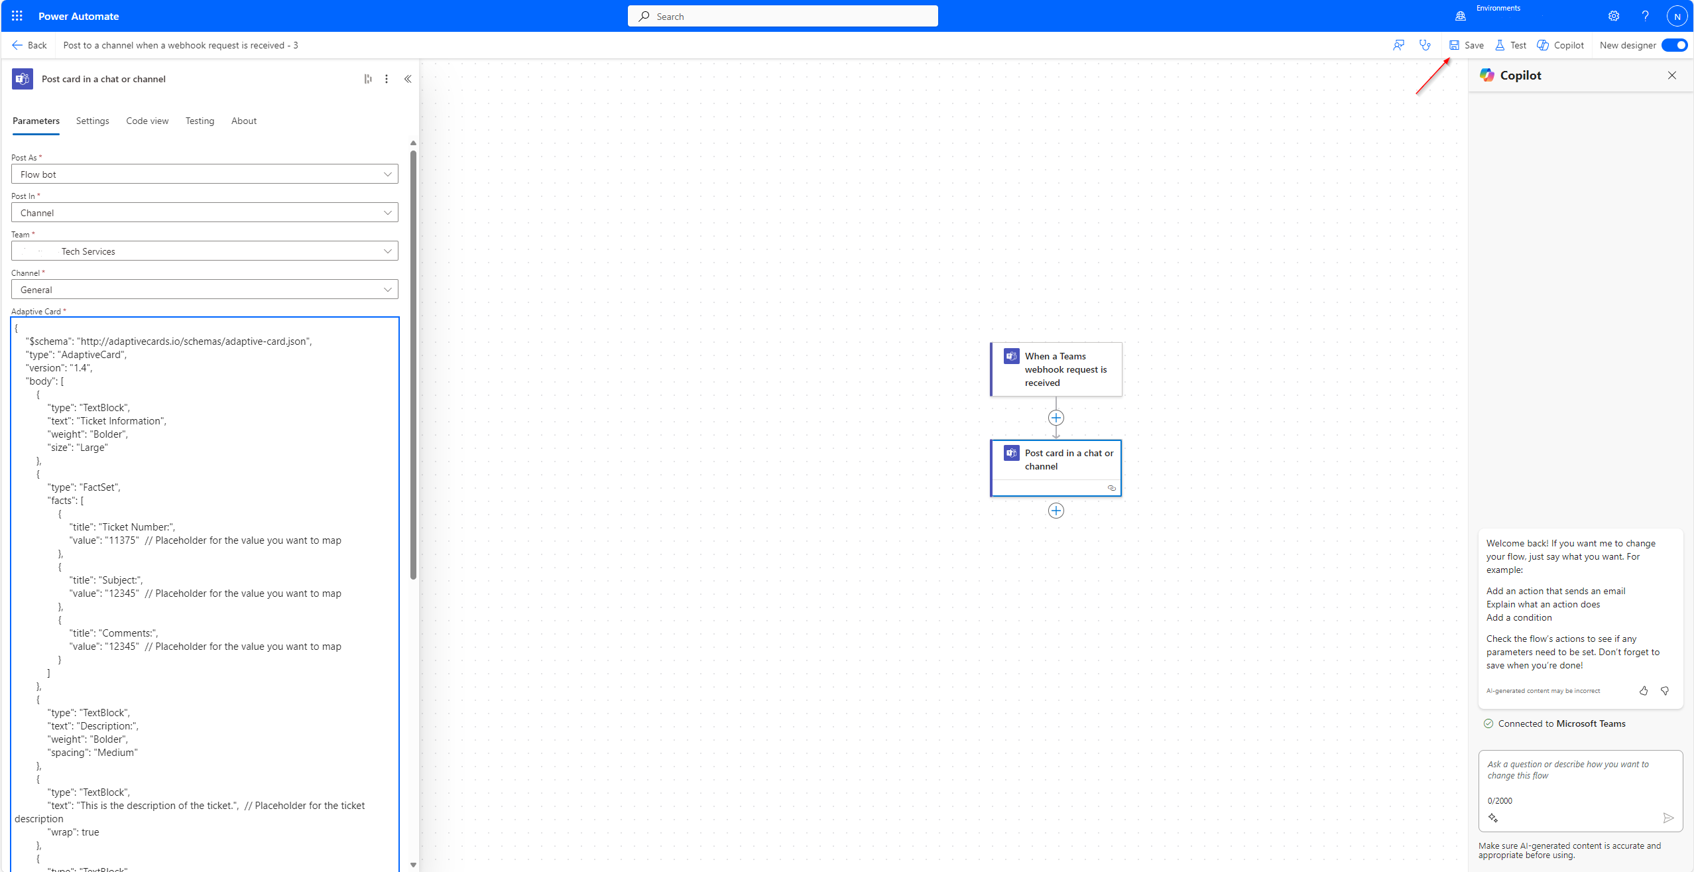Open the Settings gear icon
This screenshot has height=872, width=1694.
point(1614,16)
